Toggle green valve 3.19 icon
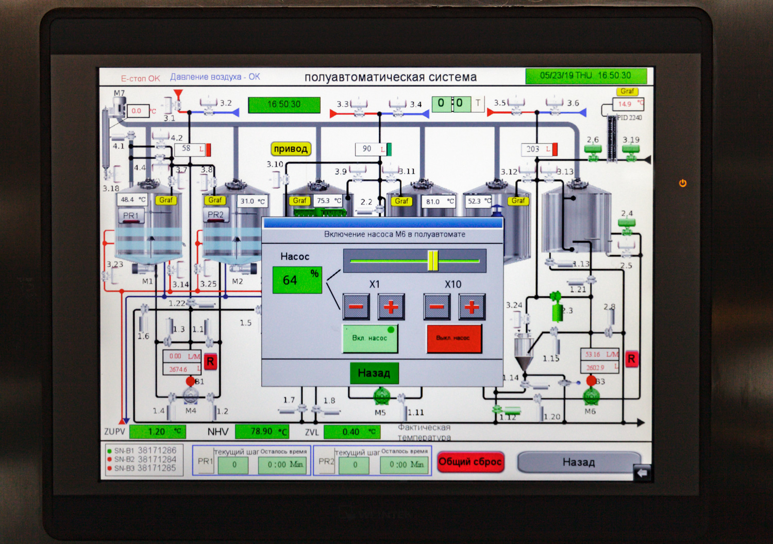The height and width of the screenshot is (544, 773). tap(631, 152)
